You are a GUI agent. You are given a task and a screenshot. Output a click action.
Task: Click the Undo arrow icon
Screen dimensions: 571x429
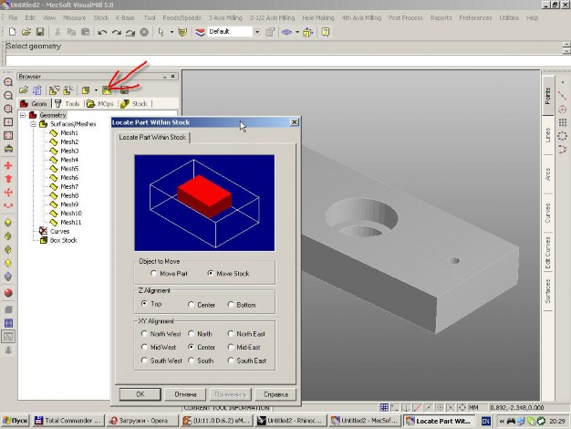point(102,33)
